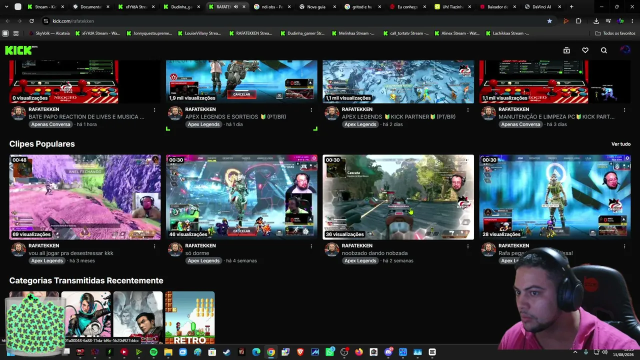Open options for APEX LEGENDS E SORTEIOS video
This screenshot has width=640, height=360.
pos(311,110)
